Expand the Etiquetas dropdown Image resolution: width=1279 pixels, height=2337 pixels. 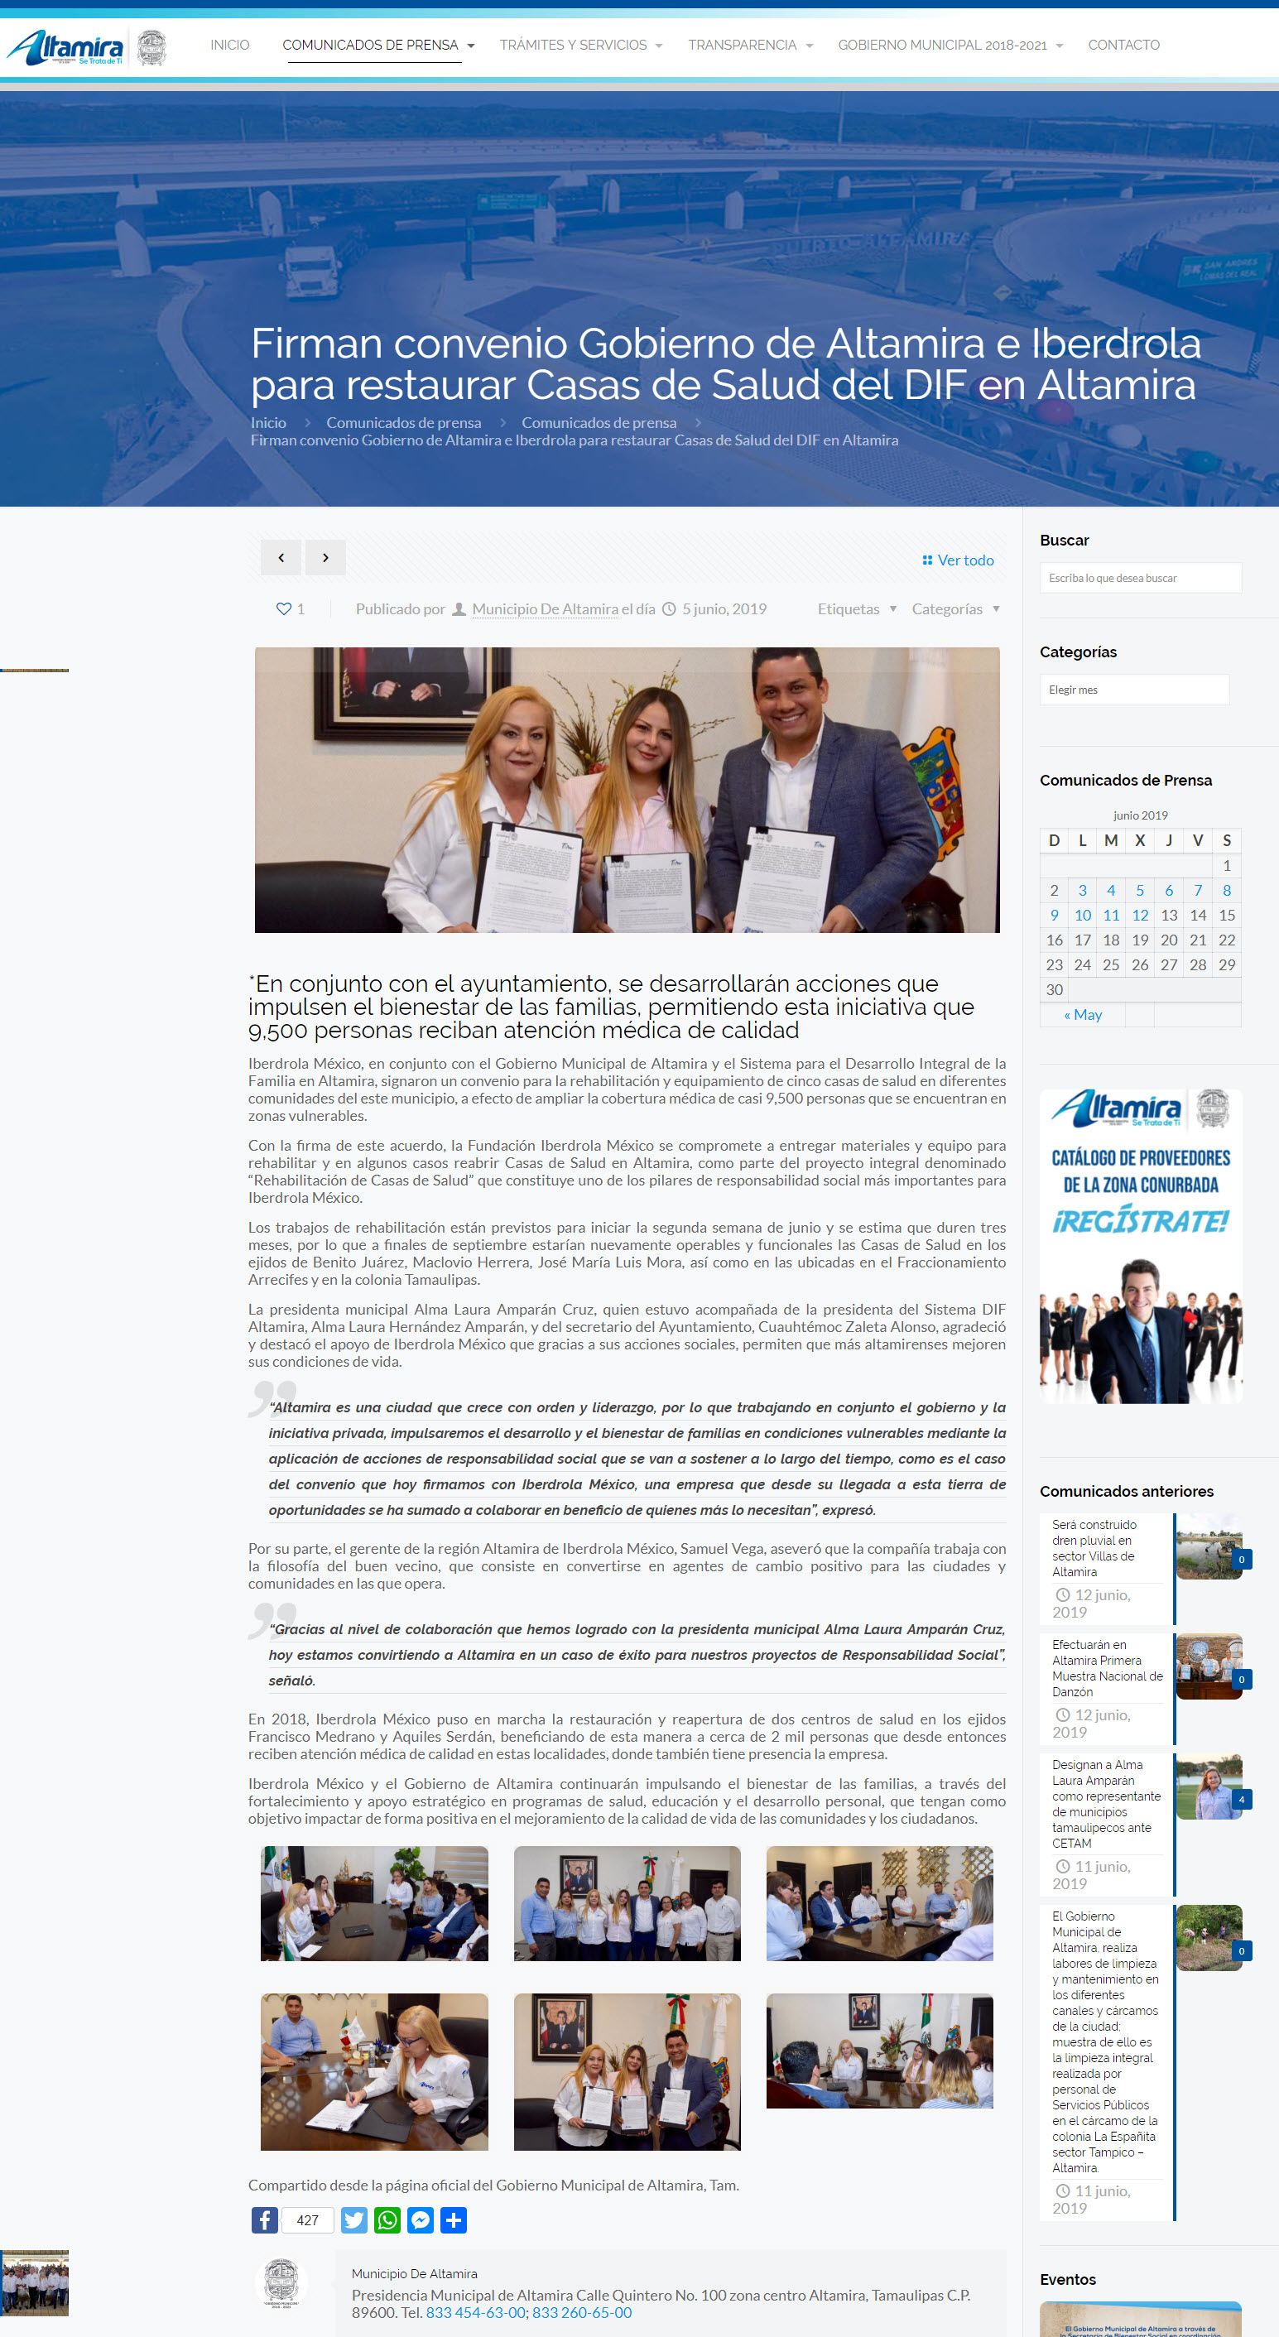click(856, 608)
